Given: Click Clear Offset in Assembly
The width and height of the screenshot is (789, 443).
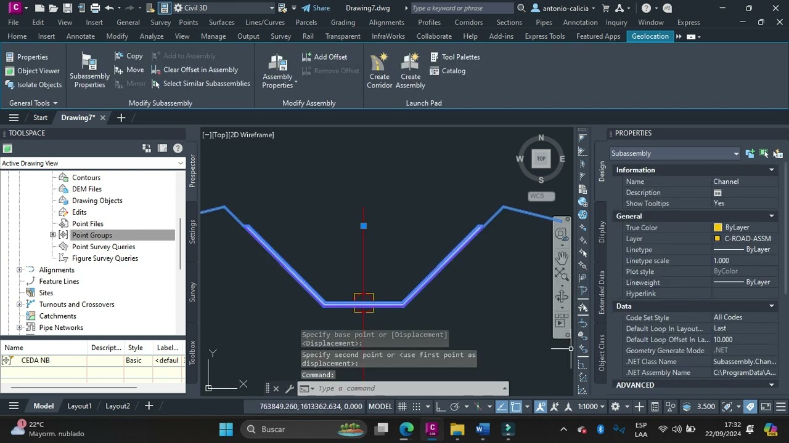Looking at the screenshot, I should [194, 70].
